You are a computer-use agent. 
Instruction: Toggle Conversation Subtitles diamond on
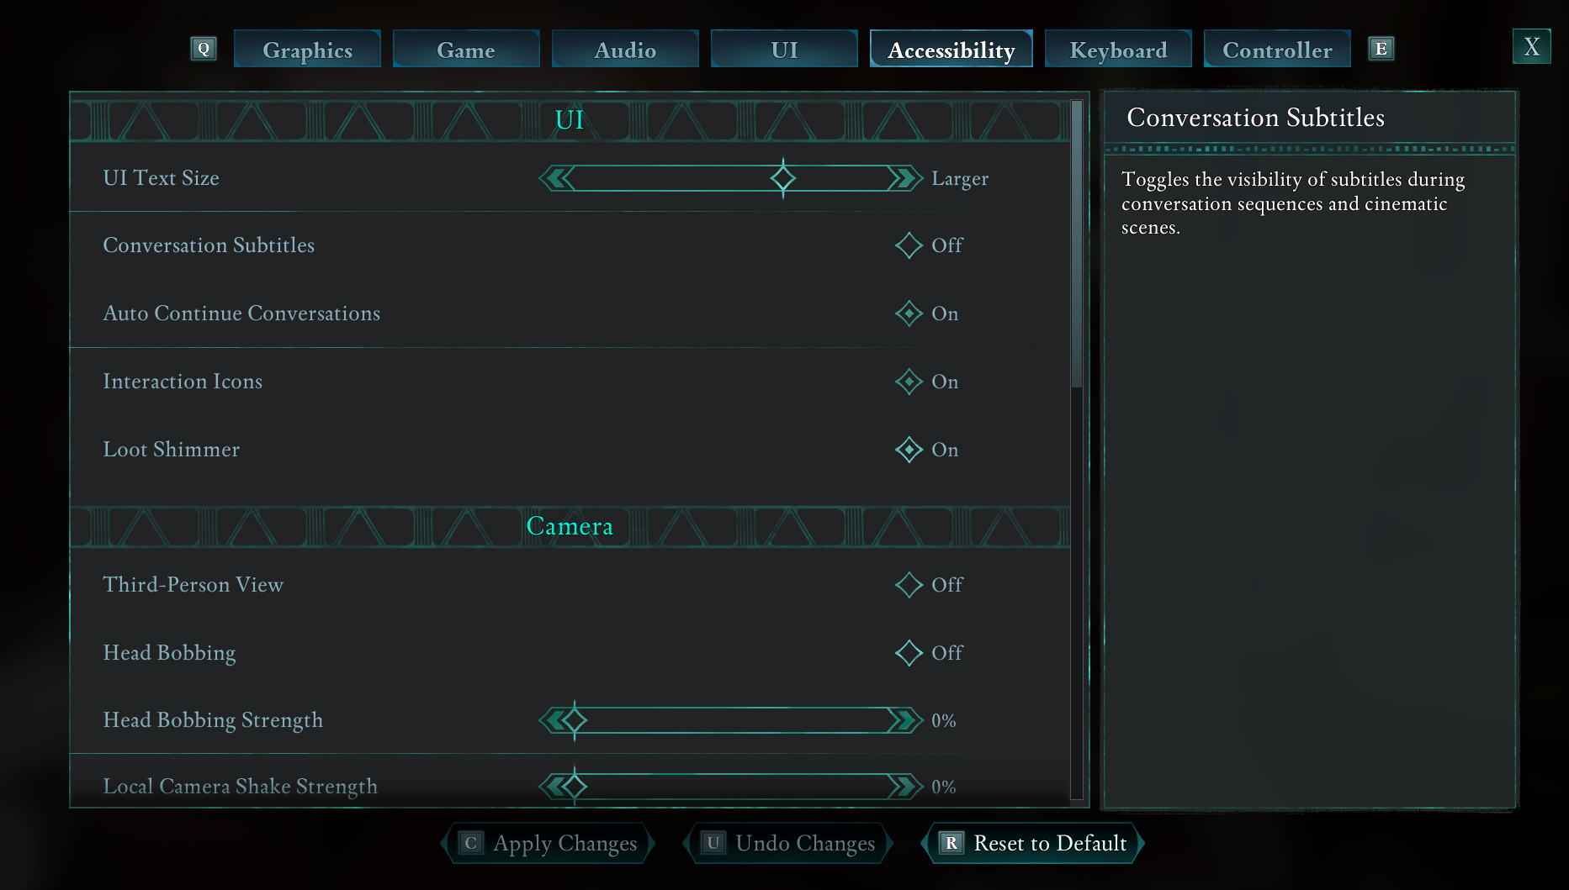click(x=909, y=245)
